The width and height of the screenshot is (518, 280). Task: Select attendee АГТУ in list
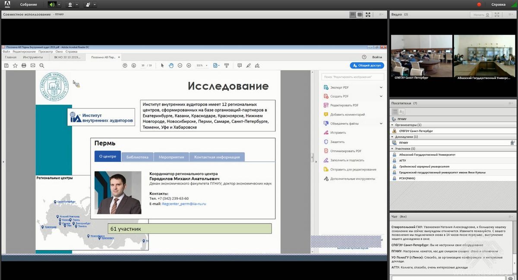[453, 160]
